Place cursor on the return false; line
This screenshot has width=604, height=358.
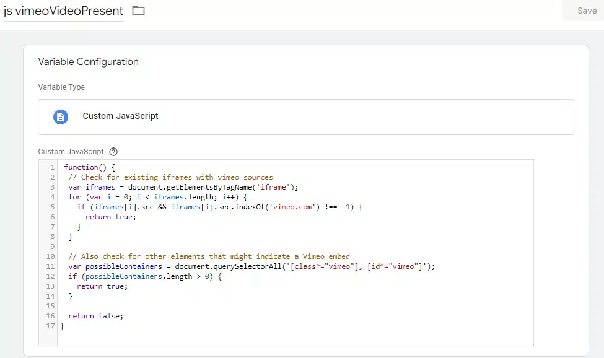[96, 316]
